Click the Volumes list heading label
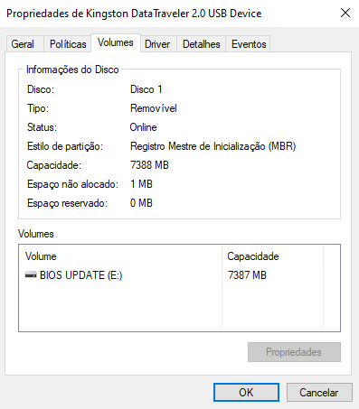 pos(36,234)
